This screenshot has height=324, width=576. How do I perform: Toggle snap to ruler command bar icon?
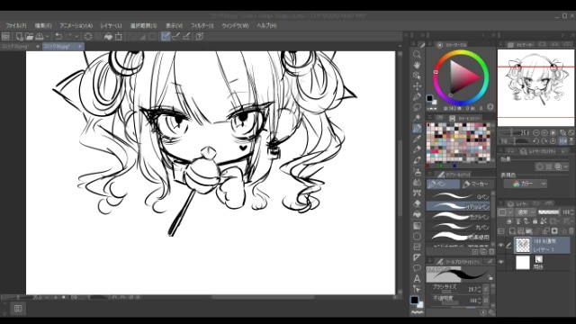point(166,36)
